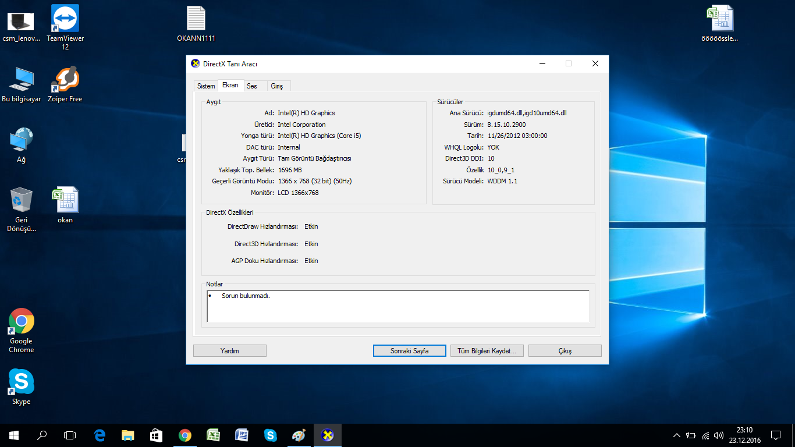Open the Skype desktop shortcut
Screen dimensions: 795x447
22,386
